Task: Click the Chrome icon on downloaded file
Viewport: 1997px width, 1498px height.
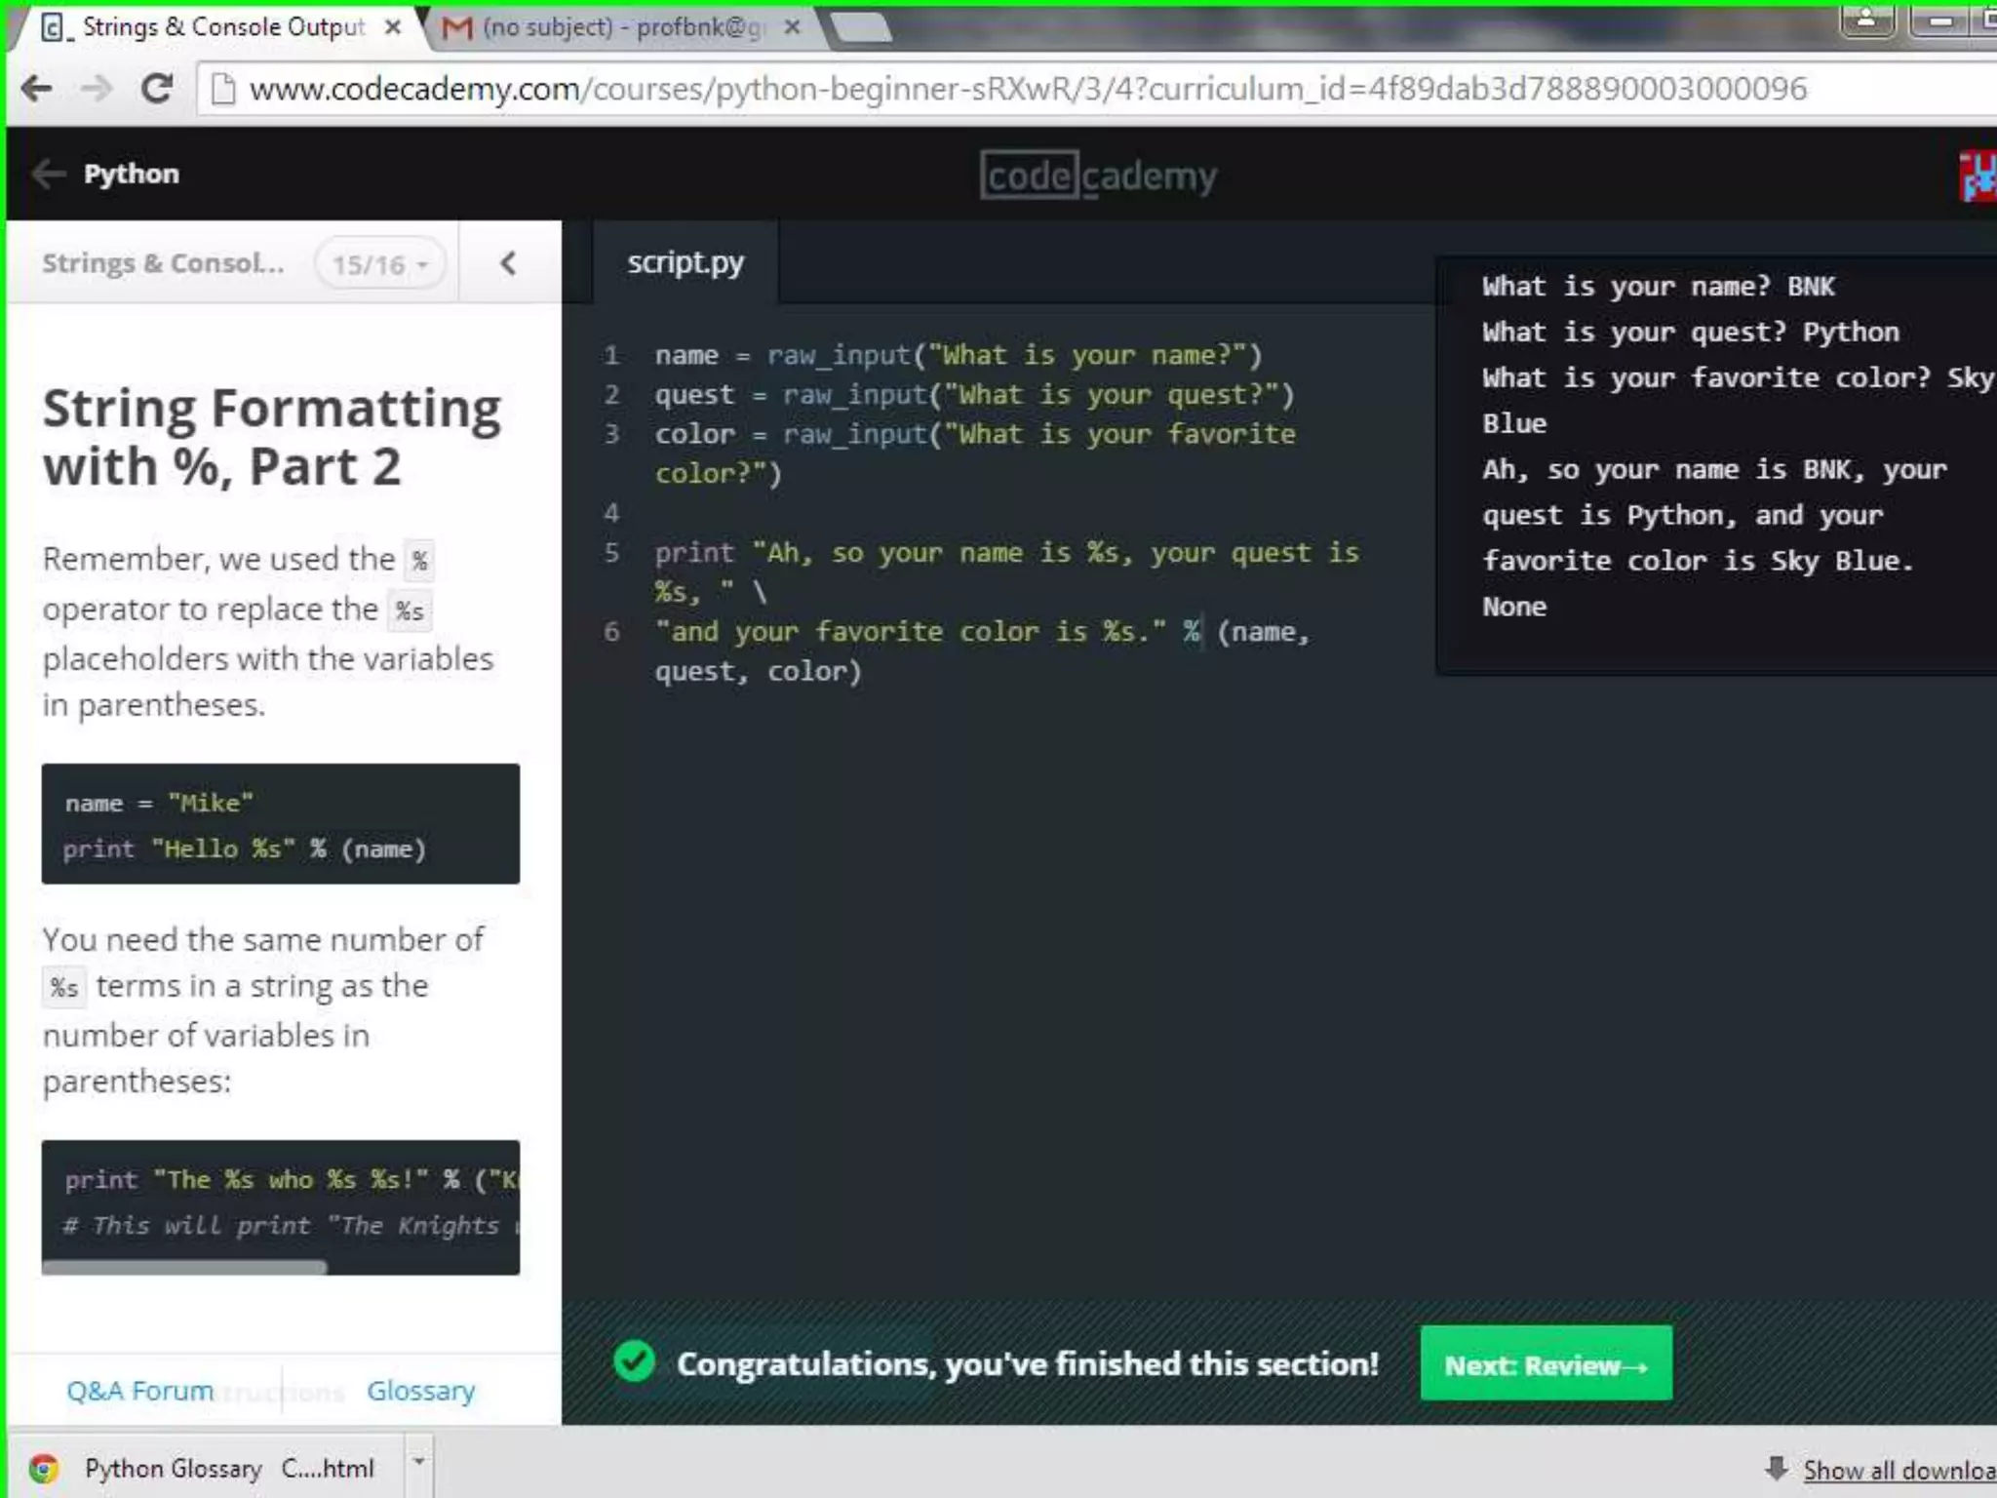Action: [x=45, y=1469]
